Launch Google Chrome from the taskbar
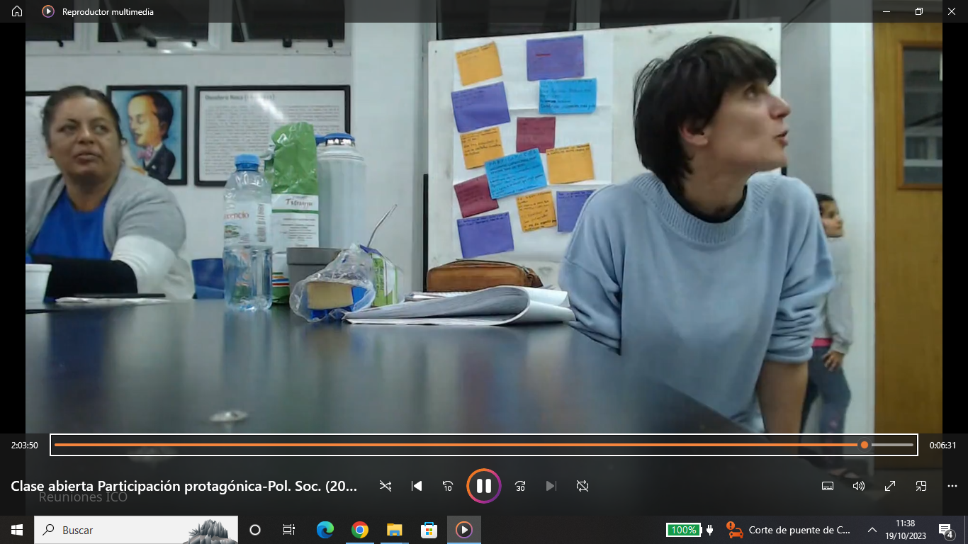 tap(360, 530)
